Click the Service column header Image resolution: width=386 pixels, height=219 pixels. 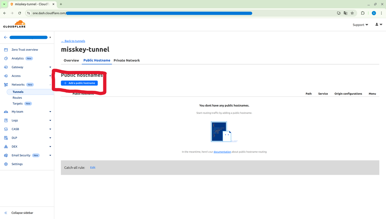[x=323, y=94]
